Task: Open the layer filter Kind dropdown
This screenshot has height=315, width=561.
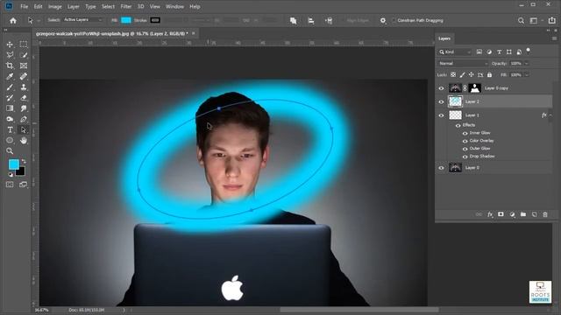Action: [456, 52]
